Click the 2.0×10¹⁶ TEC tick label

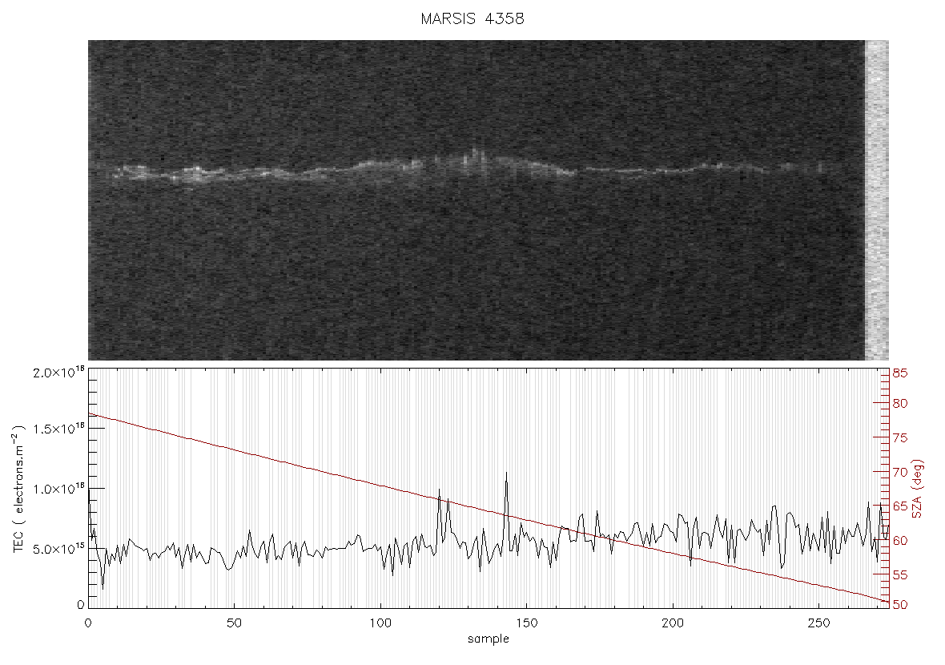click(58, 373)
